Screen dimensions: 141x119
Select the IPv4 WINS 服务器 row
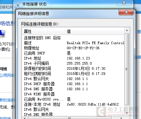(73, 94)
